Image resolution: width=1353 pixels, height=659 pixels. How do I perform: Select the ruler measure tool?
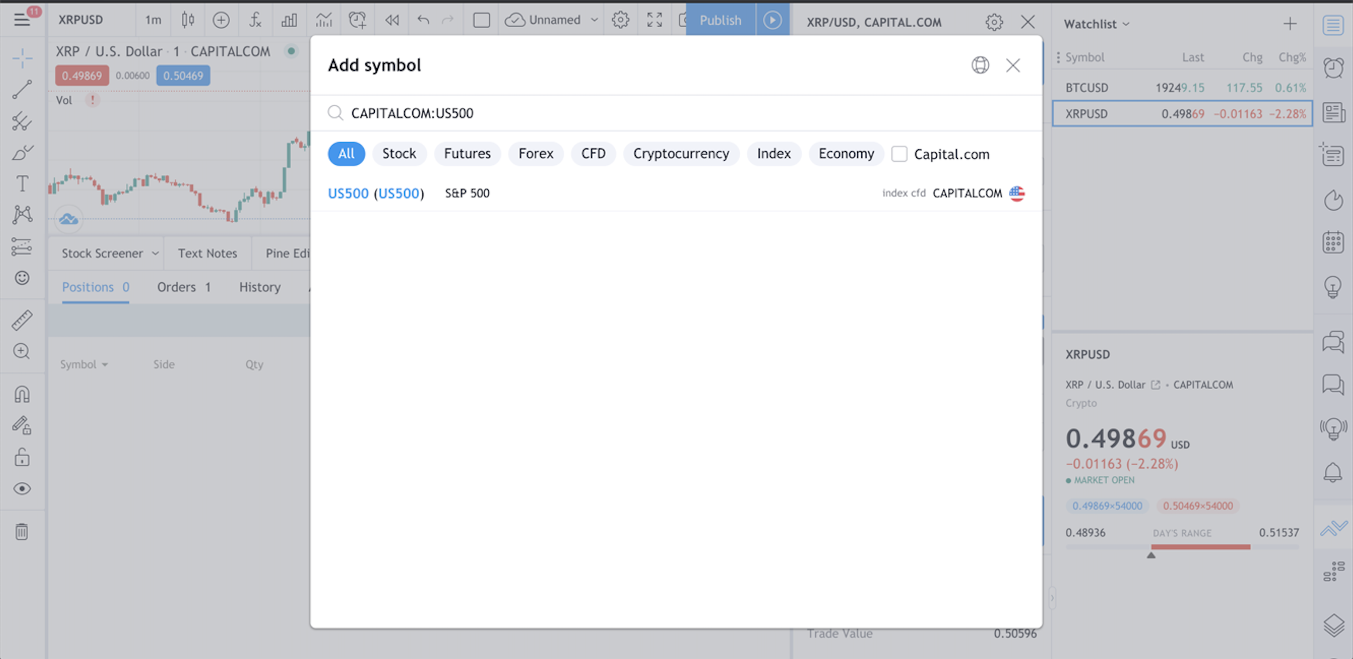(x=22, y=320)
